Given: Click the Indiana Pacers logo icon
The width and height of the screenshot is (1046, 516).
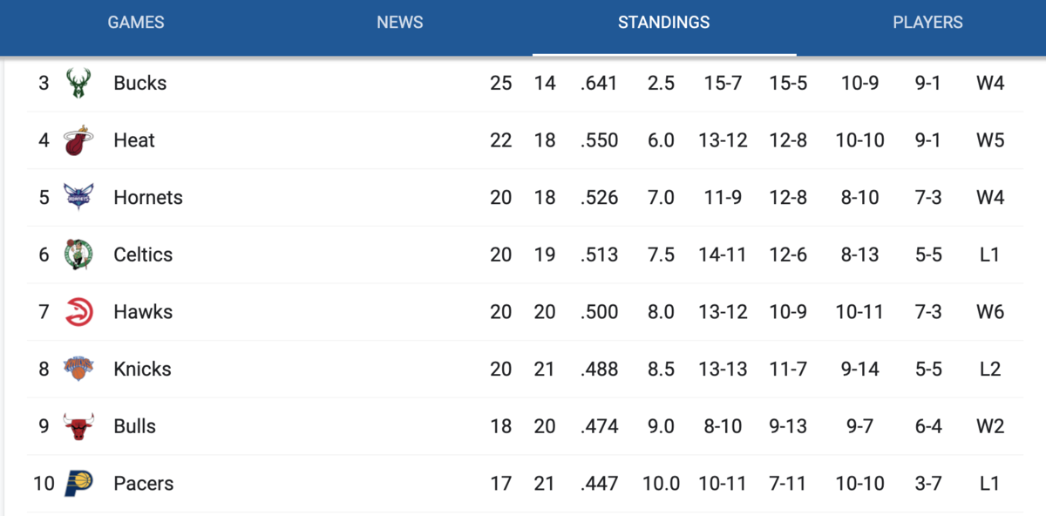Looking at the screenshot, I should tap(78, 483).
